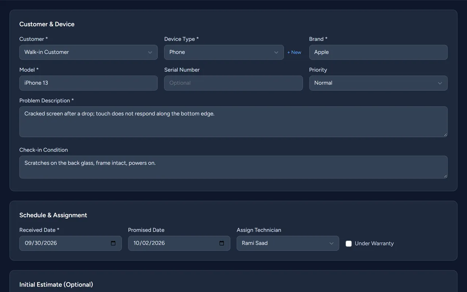Click the Model field showing iPhone 13

[88, 83]
